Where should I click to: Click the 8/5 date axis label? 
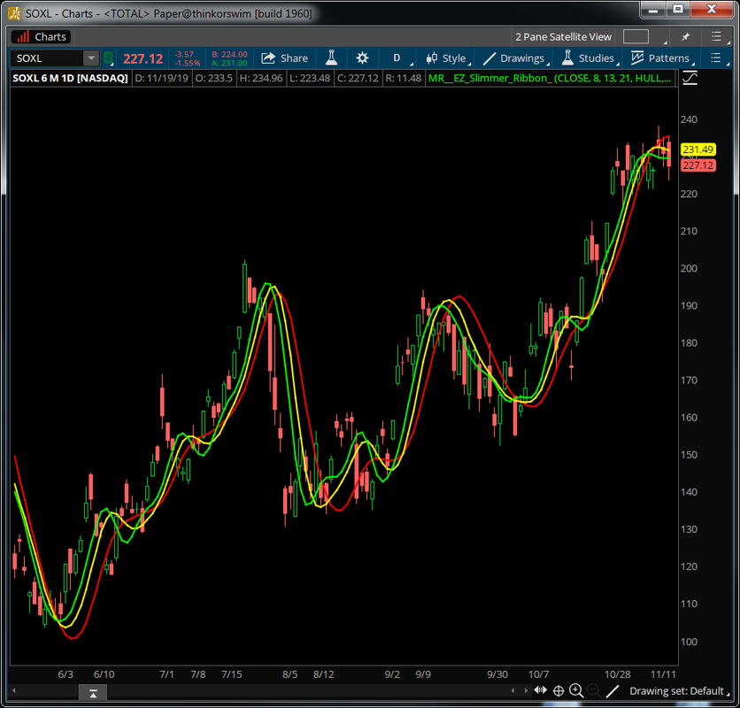pos(289,674)
